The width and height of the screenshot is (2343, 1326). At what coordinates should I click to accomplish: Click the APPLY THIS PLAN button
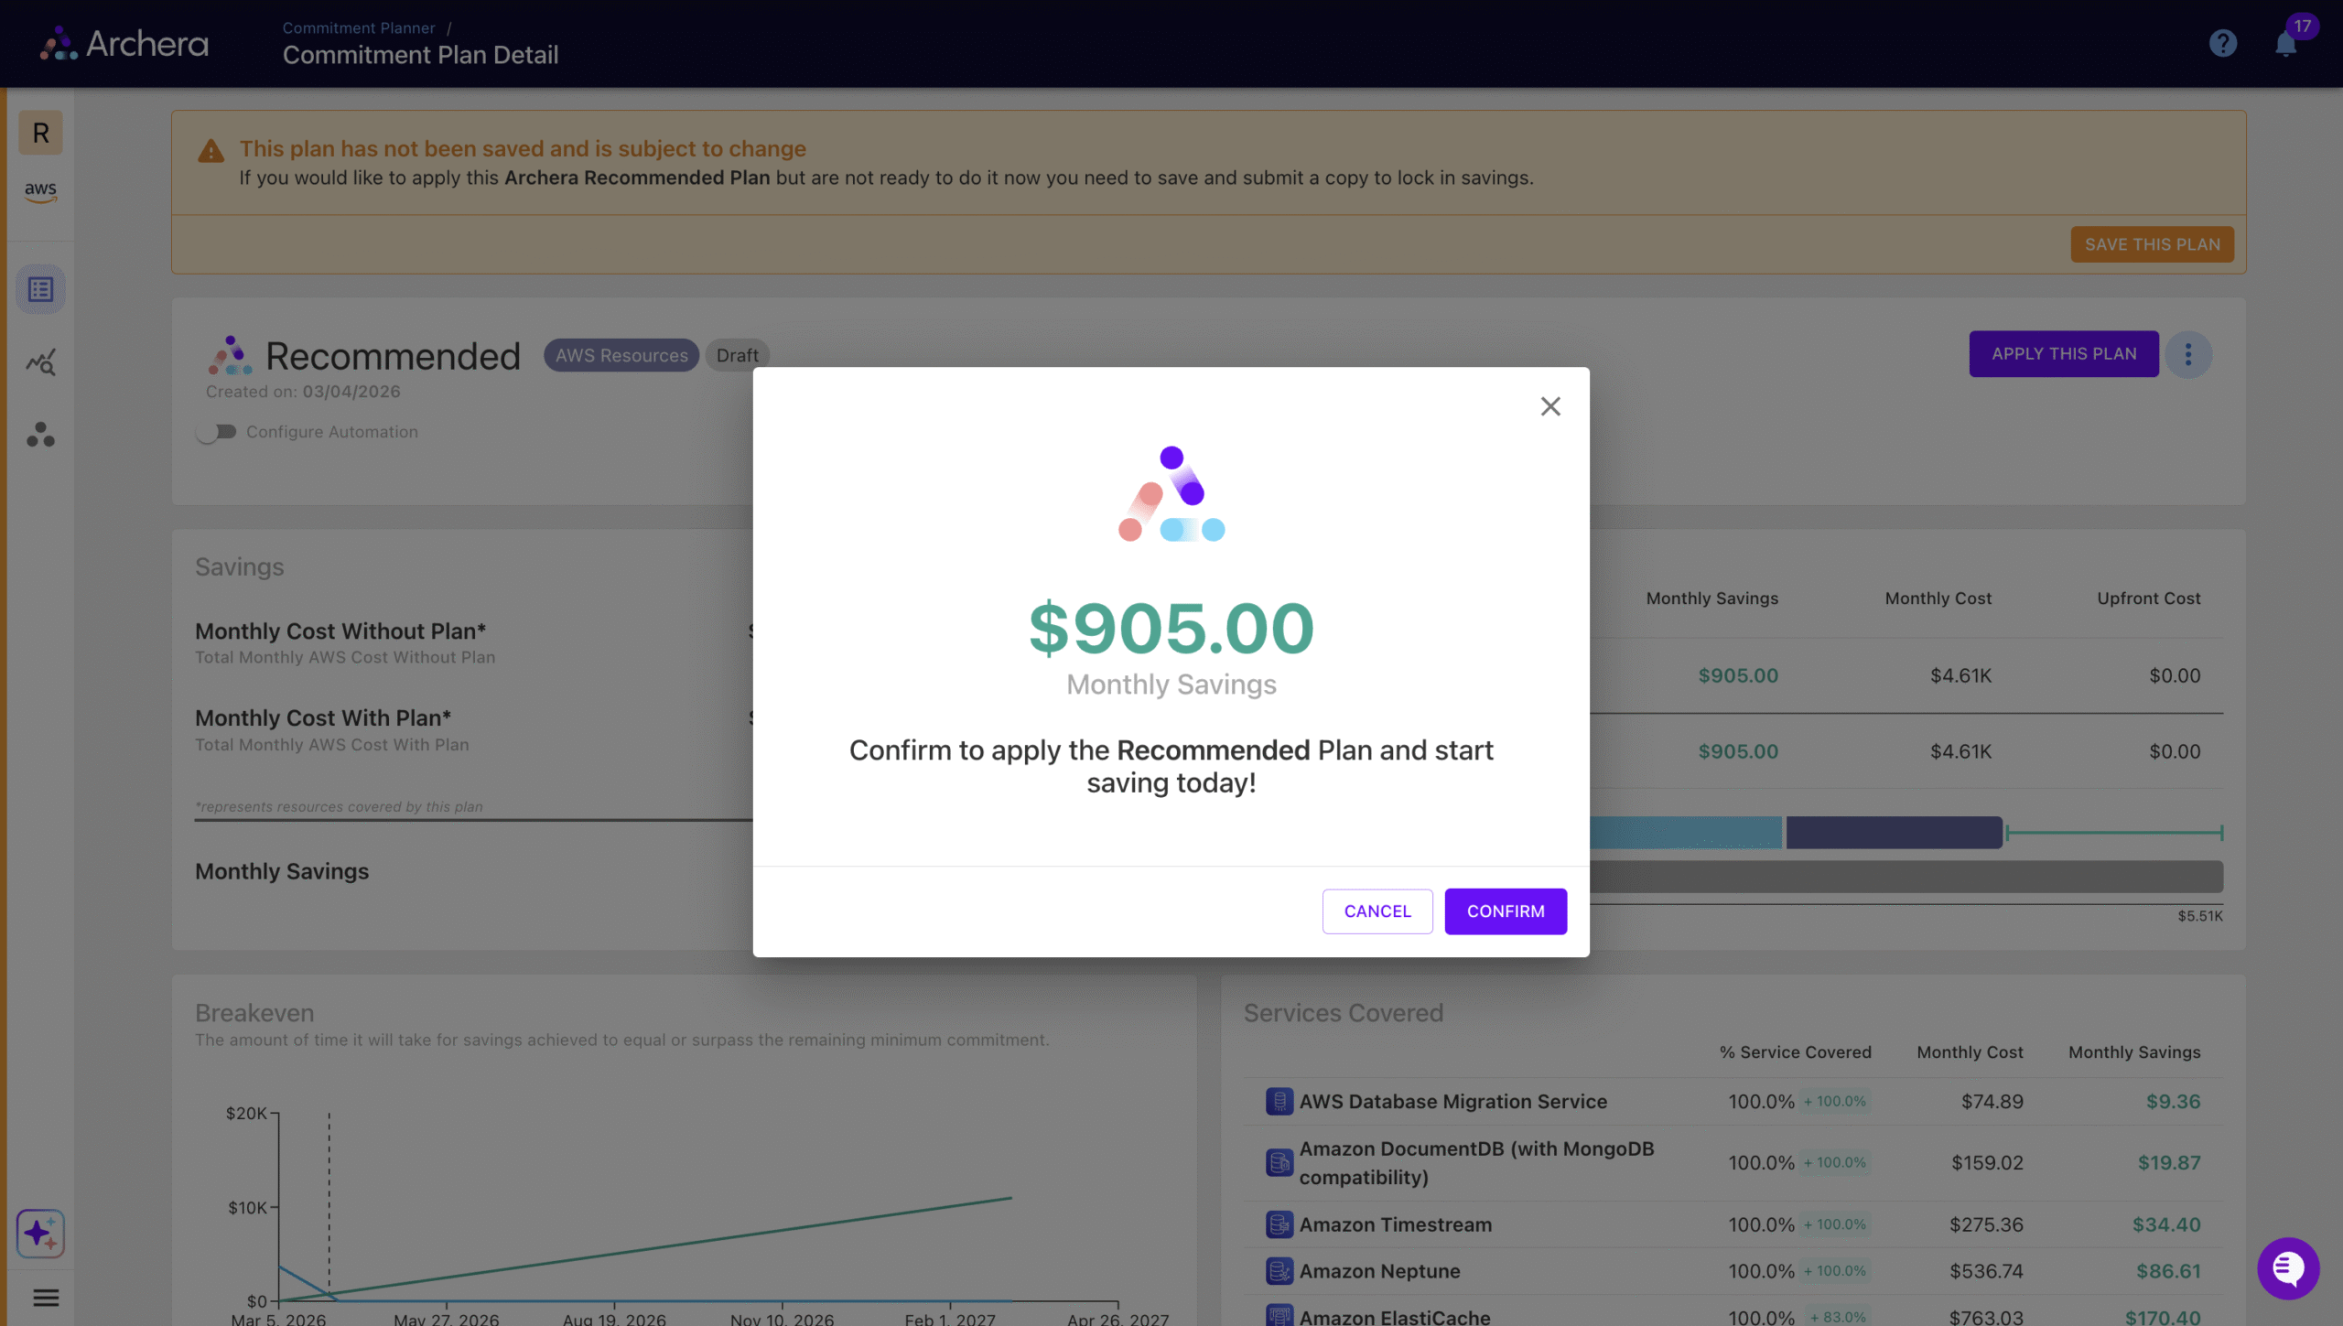[x=2064, y=354]
